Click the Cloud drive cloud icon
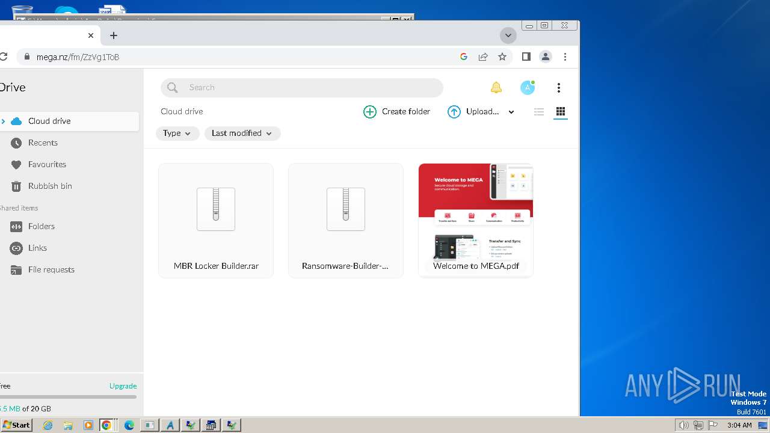Screen dimensions: 770x433 click(x=16, y=121)
